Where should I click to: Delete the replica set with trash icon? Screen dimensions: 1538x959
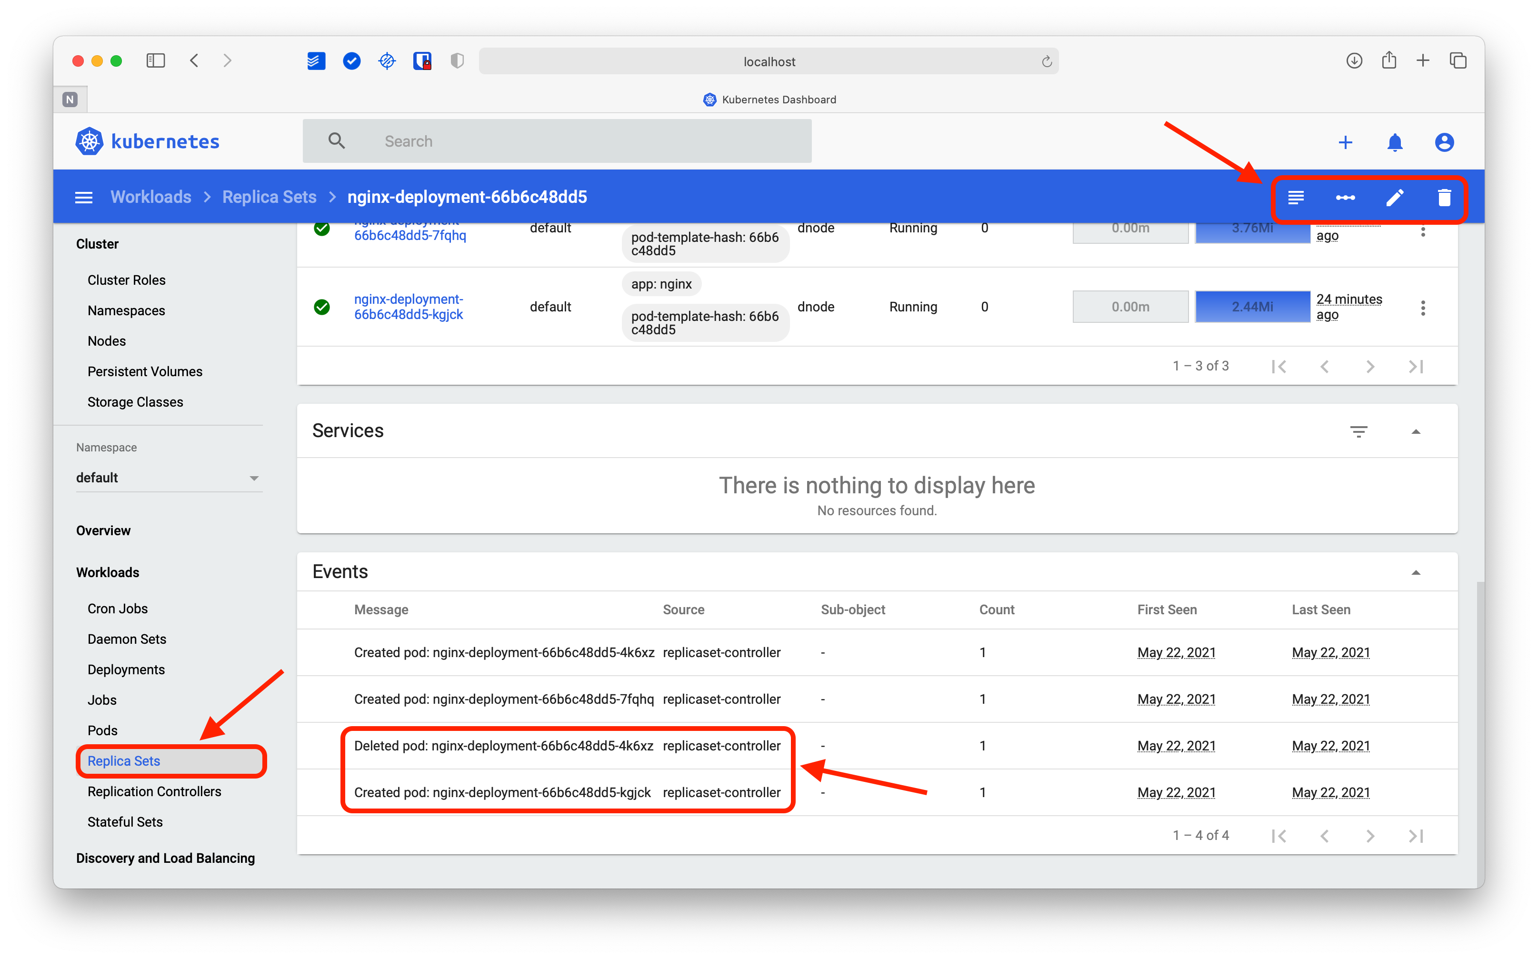pos(1444,198)
